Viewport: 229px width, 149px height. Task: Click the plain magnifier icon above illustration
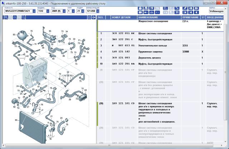pos(23,18)
